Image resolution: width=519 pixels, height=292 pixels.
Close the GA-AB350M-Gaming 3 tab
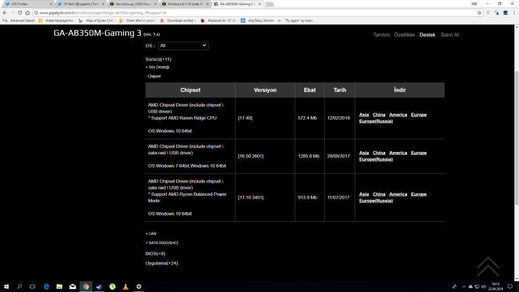click(259, 4)
